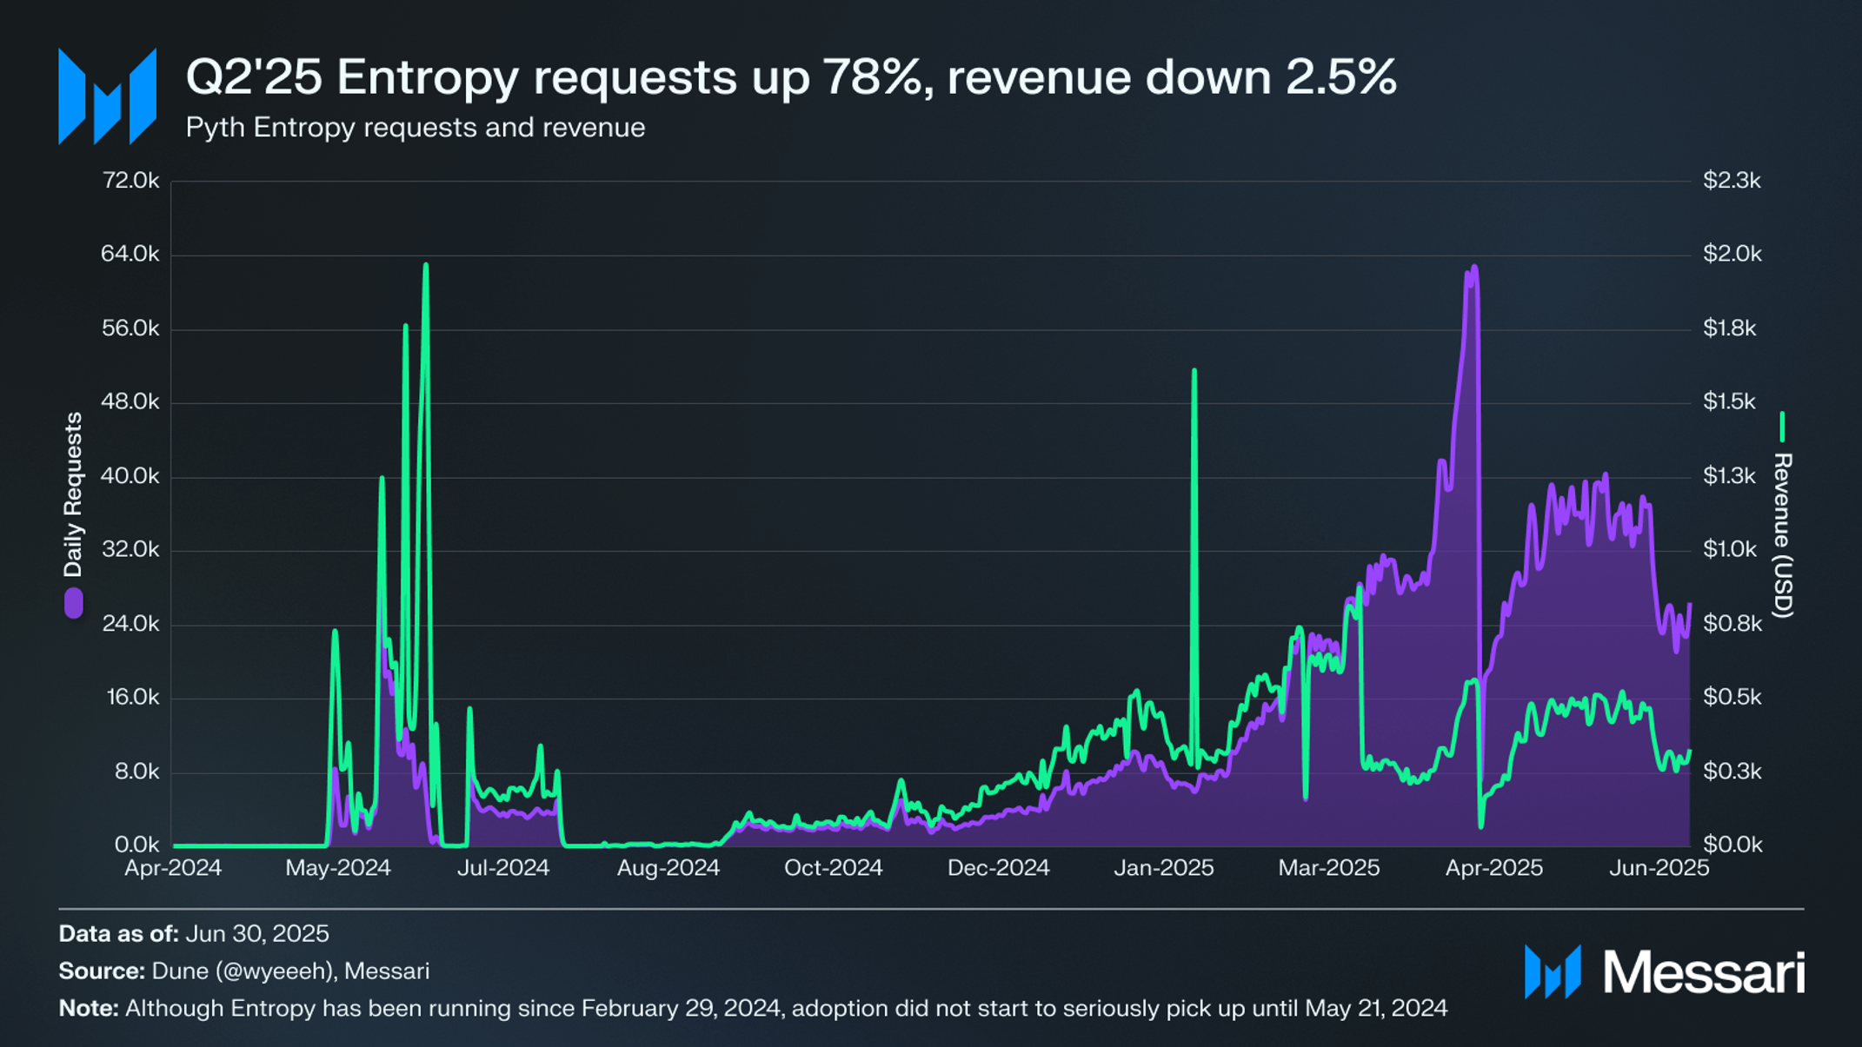Click the Messari logo icon bottom-right

point(1553,971)
